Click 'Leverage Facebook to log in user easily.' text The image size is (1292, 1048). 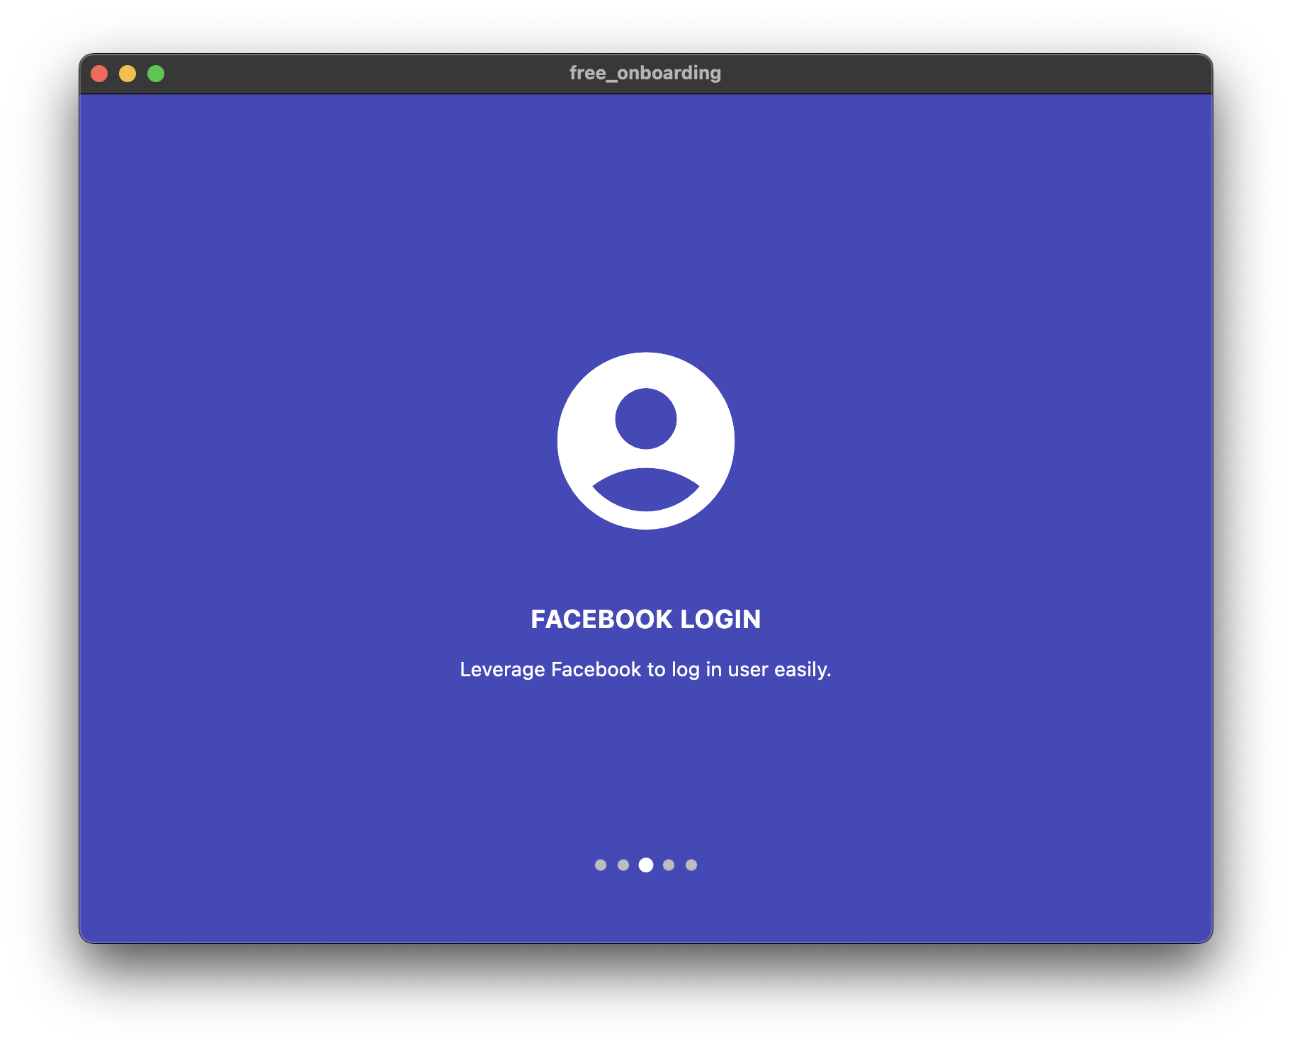point(645,670)
